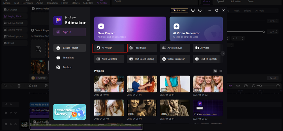Switch to the Color tab in properties
This screenshot has height=131, width=283.
(x=250, y=1)
